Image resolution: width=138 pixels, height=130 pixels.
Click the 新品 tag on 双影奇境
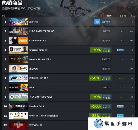[97, 22]
